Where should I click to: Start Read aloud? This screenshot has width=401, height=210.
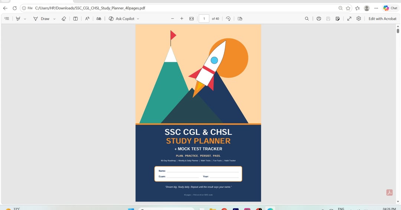(87, 19)
